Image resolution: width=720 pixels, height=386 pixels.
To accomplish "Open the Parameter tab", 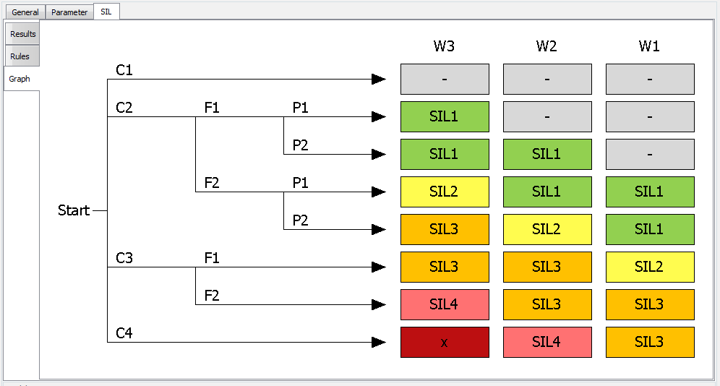I will coord(69,12).
